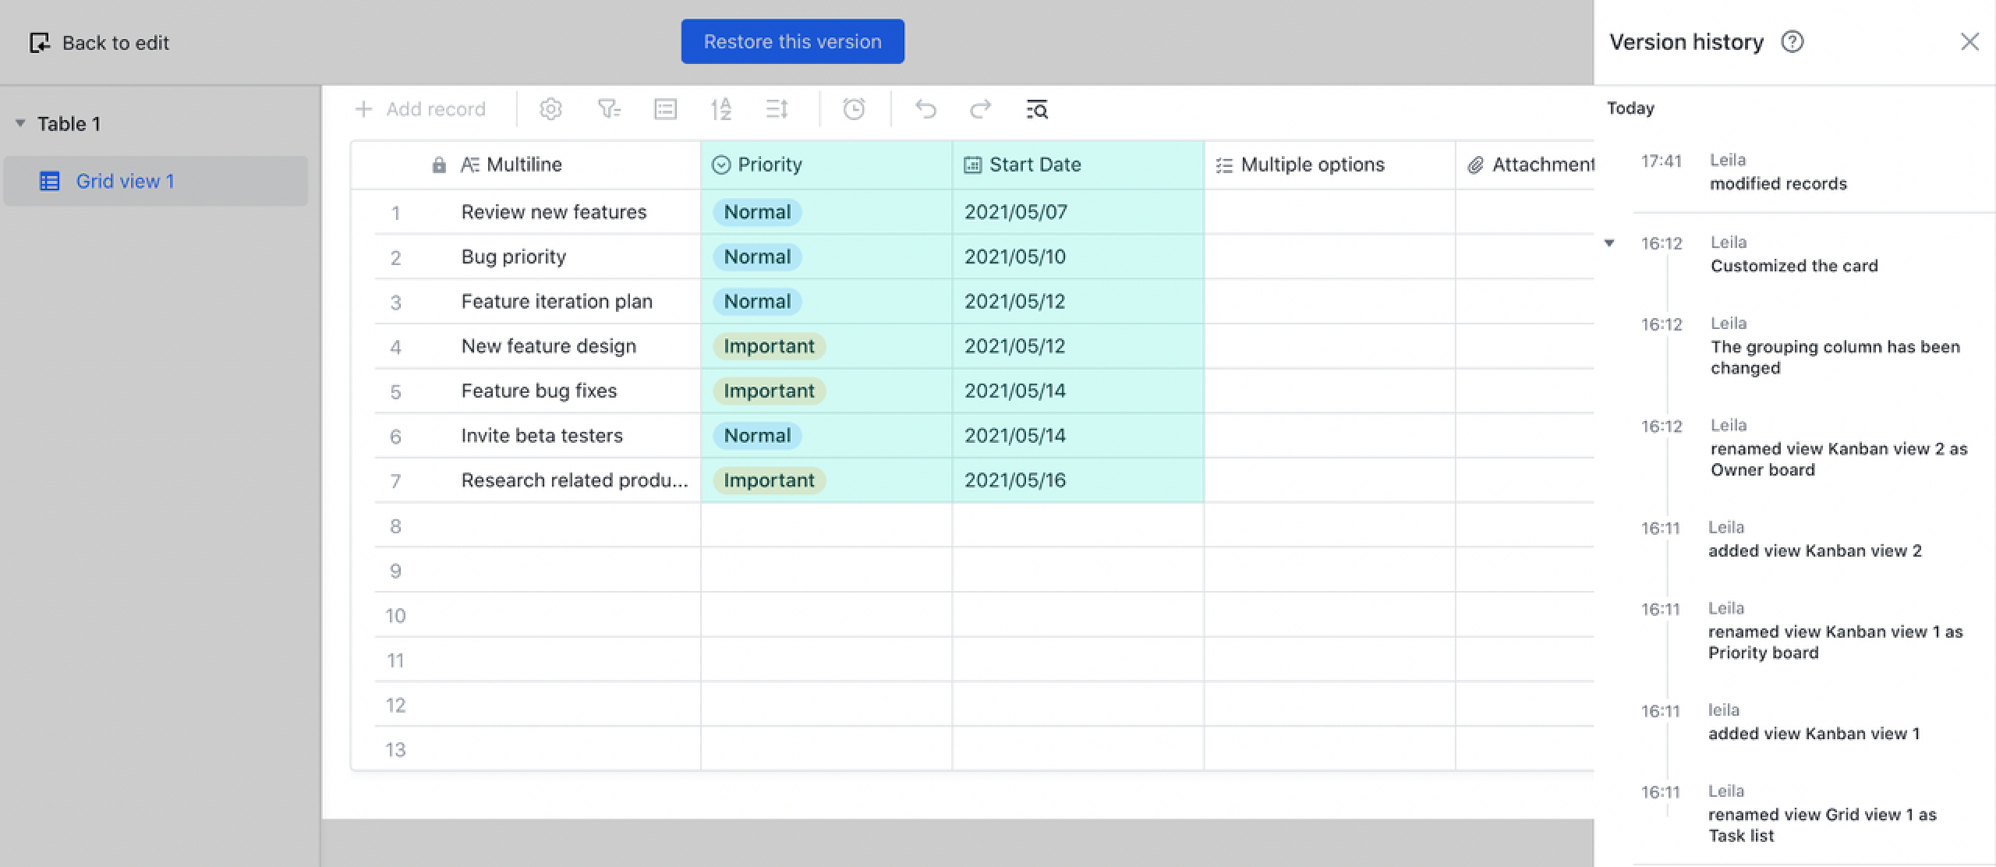Image resolution: width=1996 pixels, height=867 pixels.
Task: Click the Back to edit link
Action: click(x=99, y=43)
